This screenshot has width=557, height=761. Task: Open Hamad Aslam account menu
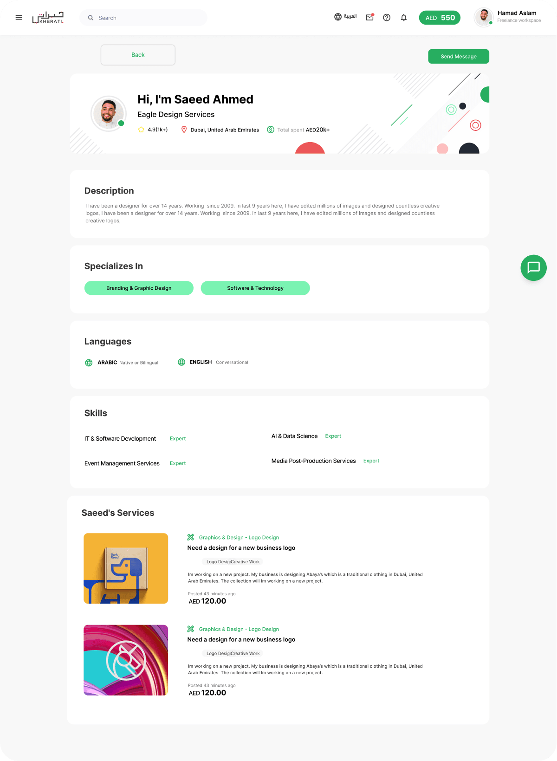point(508,18)
